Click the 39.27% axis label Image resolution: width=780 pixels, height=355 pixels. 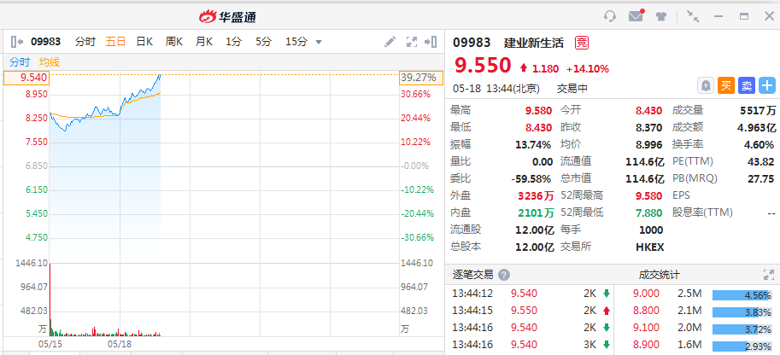421,78
